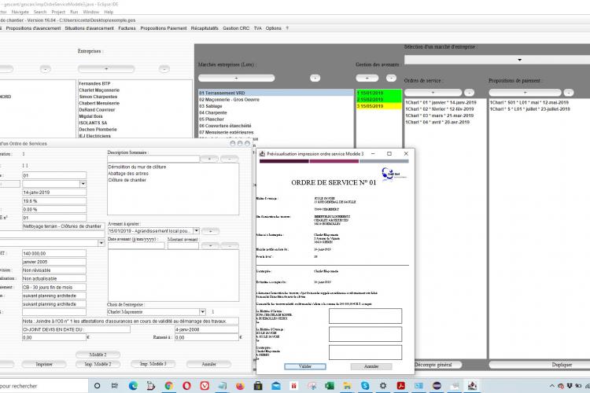Image resolution: width=590 pixels, height=393 pixels.
Task: Select green avenant row 2 15/02/2019
Action: pyautogui.click(x=378, y=100)
